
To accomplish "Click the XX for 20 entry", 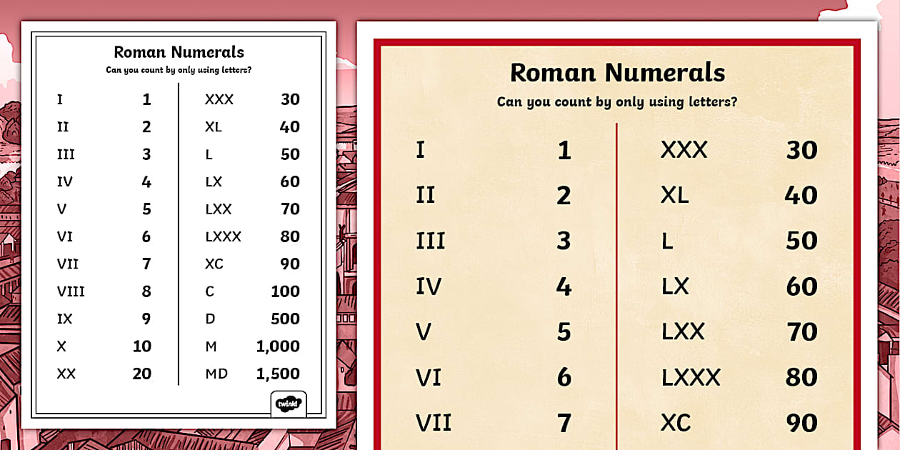I will tap(66, 374).
